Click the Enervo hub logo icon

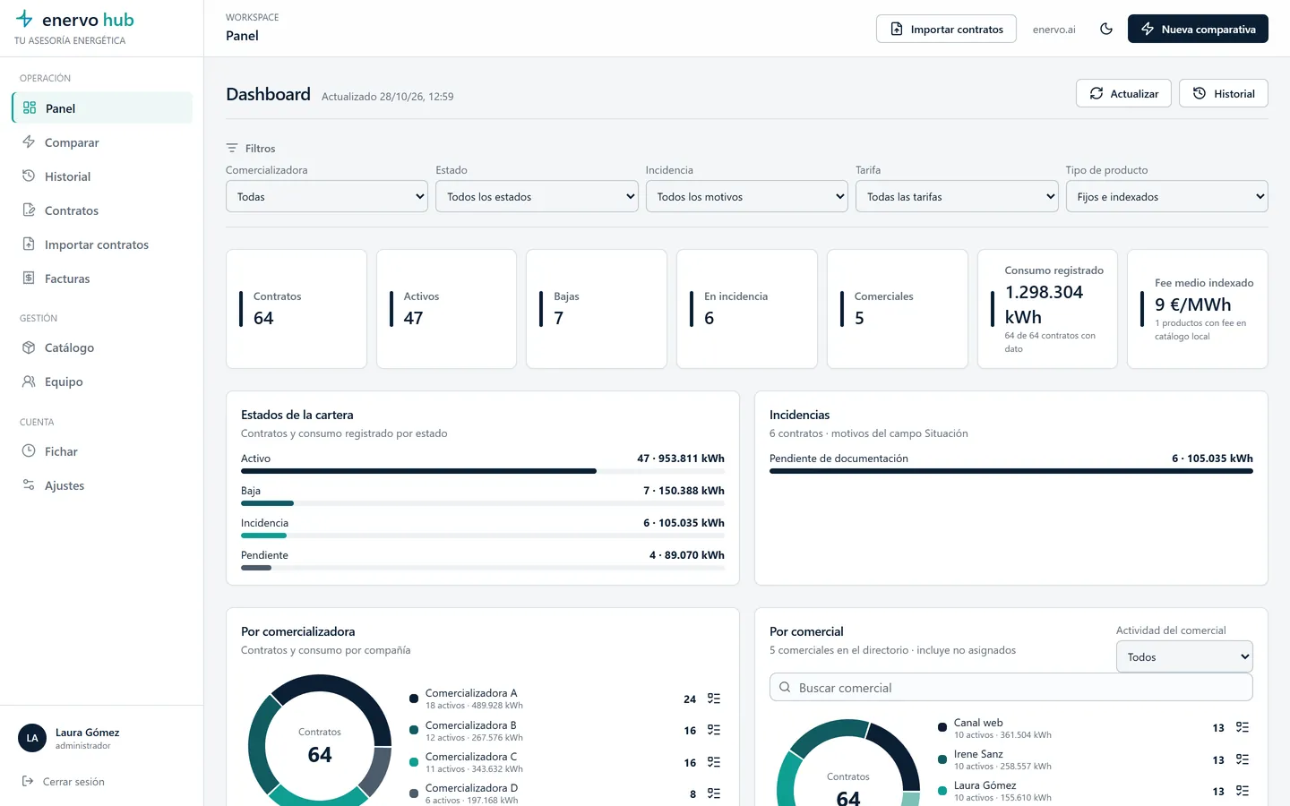(24, 19)
